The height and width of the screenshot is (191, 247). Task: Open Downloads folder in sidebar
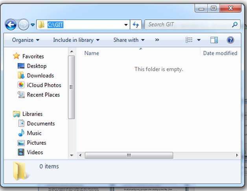coord(40,75)
